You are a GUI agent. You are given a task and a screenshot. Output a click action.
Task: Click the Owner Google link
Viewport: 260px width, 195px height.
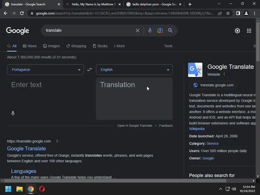208,158
